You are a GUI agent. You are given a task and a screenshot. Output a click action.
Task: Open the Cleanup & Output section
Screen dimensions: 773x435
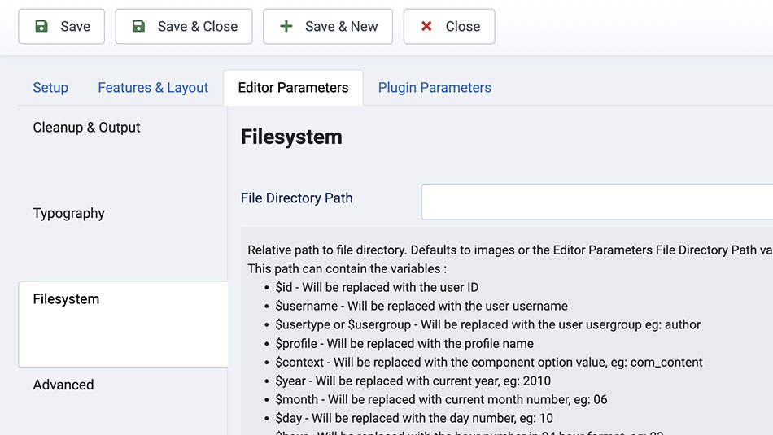(86, 128)
